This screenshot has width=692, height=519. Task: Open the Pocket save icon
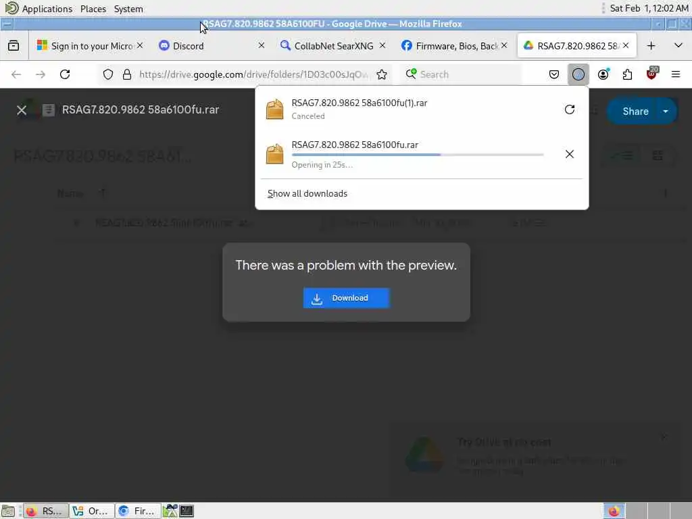554,74
